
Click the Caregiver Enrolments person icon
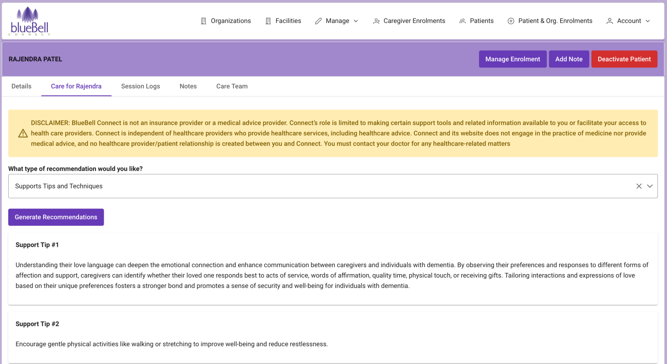tap(376, 21)
